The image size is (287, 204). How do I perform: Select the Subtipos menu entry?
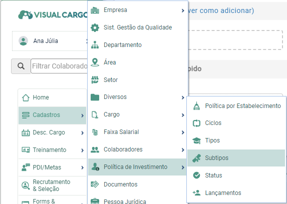click(x=236, y=158)
